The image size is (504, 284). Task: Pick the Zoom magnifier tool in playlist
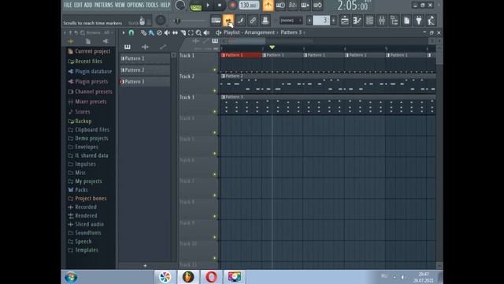point(198,32)
